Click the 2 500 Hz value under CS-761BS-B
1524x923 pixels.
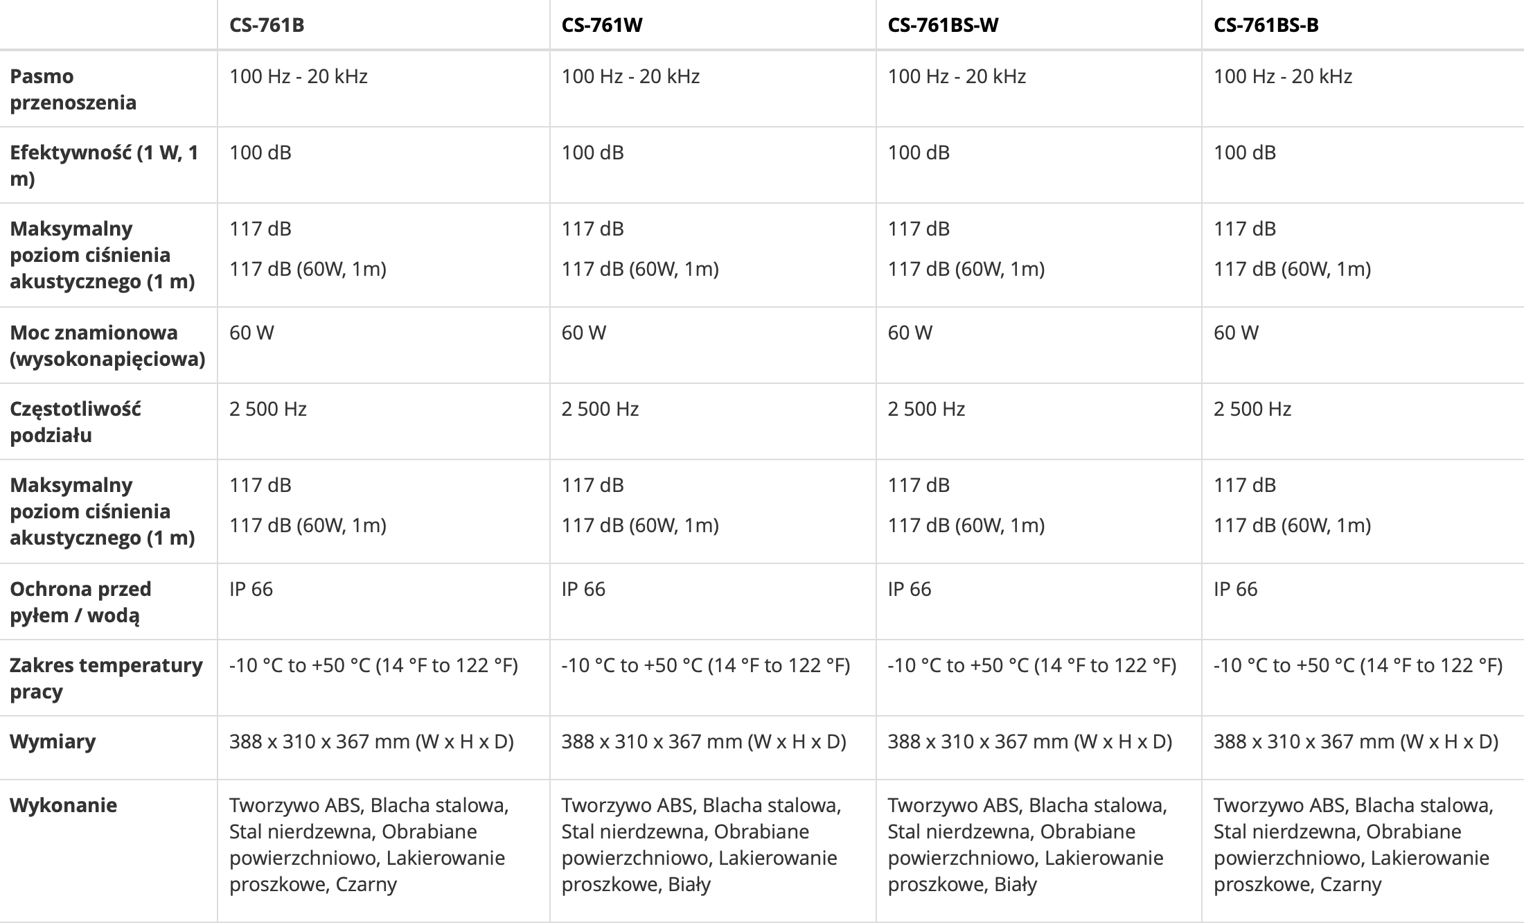tap(1252, 409)
